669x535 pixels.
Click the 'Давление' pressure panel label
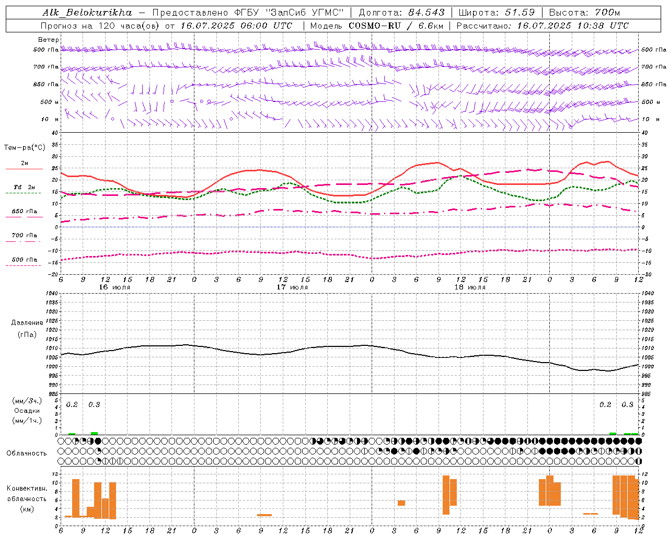[x=27, y=323]
